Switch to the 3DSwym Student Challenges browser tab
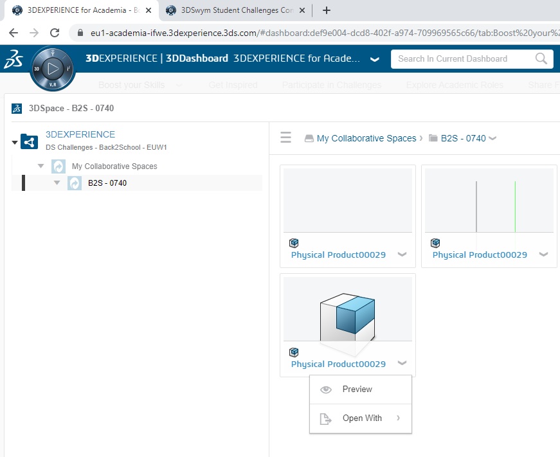The width and height of the screenshot is (560, 457). [236, 10]
